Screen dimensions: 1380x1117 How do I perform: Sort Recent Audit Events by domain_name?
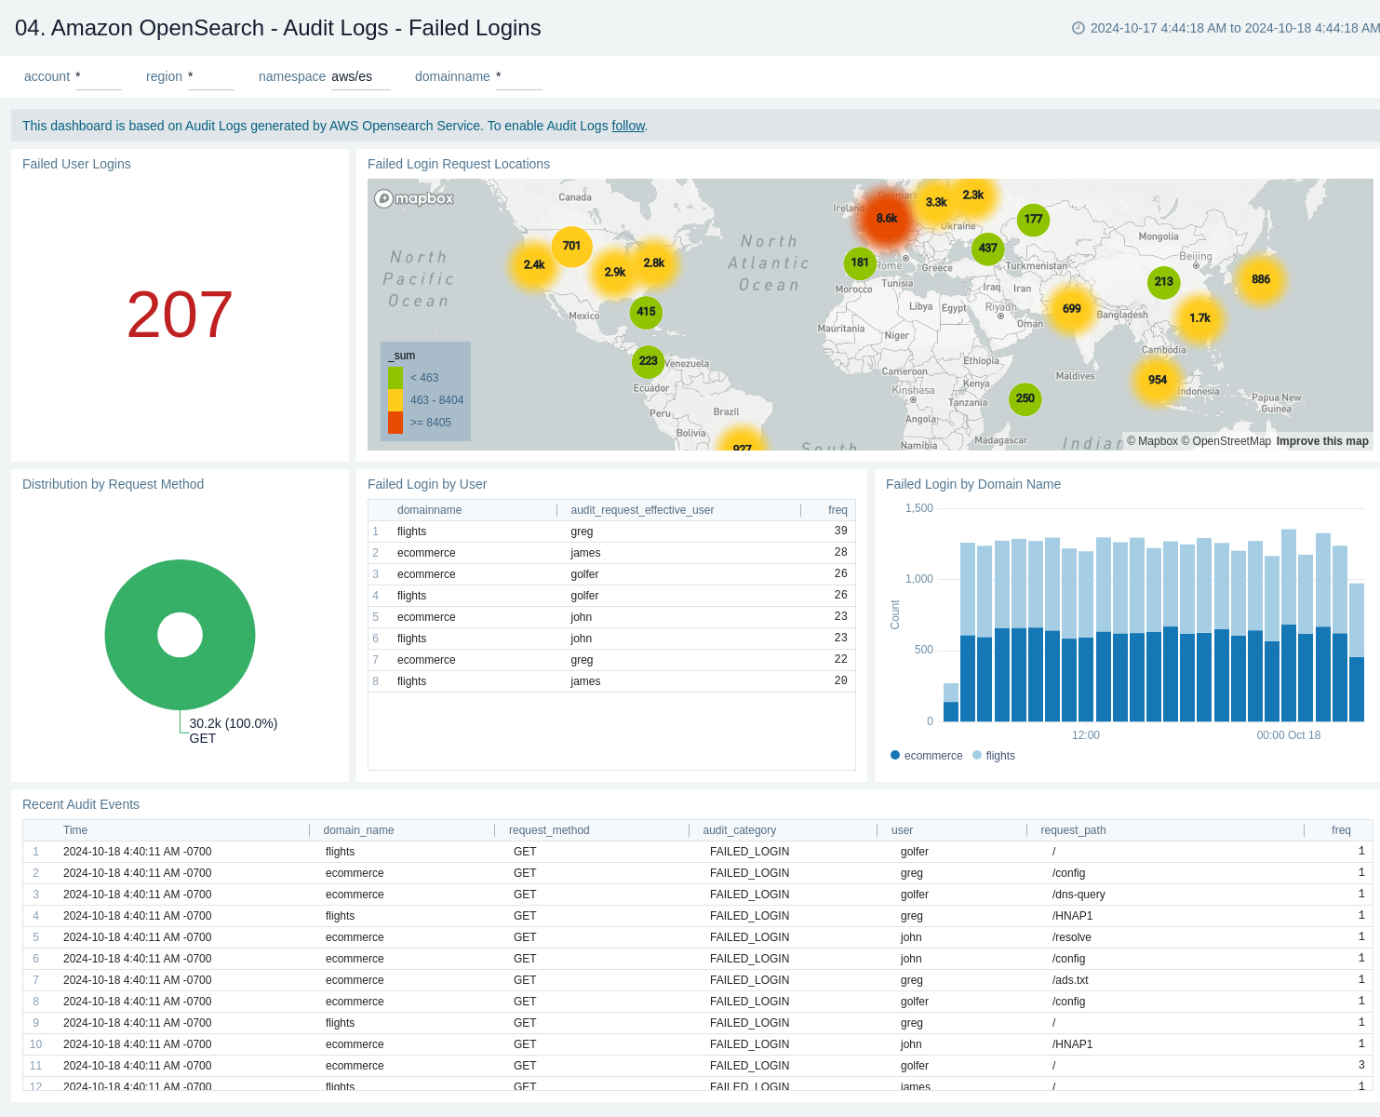358,830
